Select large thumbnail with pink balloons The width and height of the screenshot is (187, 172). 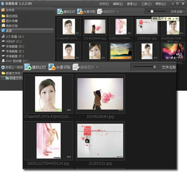click(x=100, y=94)
